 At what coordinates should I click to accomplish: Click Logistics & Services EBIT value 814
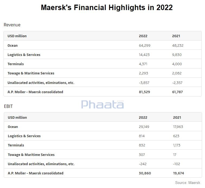[x=142, y=136]
